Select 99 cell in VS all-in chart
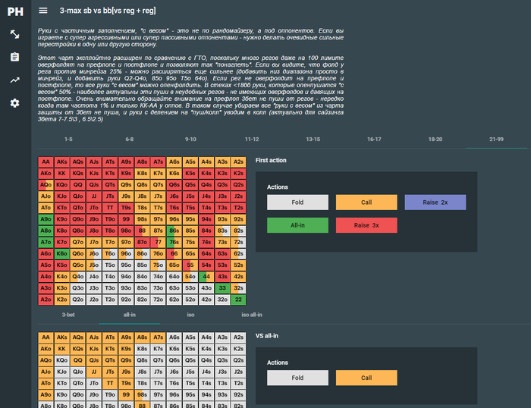The height and width of the screenshot is (408, 531). tap(126, 394)
